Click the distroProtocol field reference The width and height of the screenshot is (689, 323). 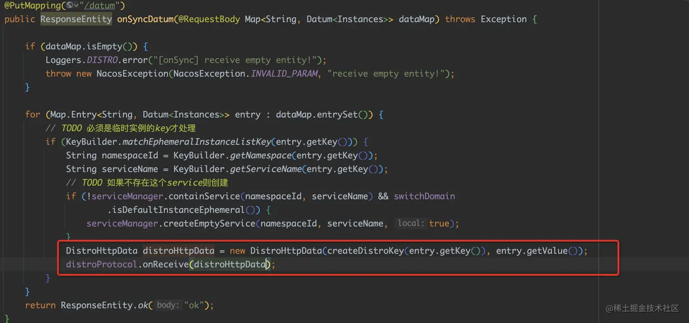pyautogui.click(x=102, y=265)
